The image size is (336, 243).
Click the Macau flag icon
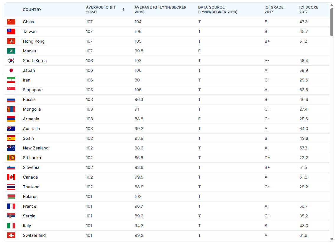coord(11,51)
